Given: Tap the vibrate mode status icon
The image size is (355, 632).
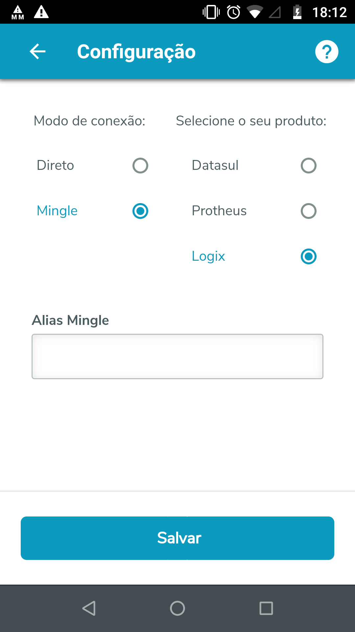Looking at the screenshot, I should point(211,13).
